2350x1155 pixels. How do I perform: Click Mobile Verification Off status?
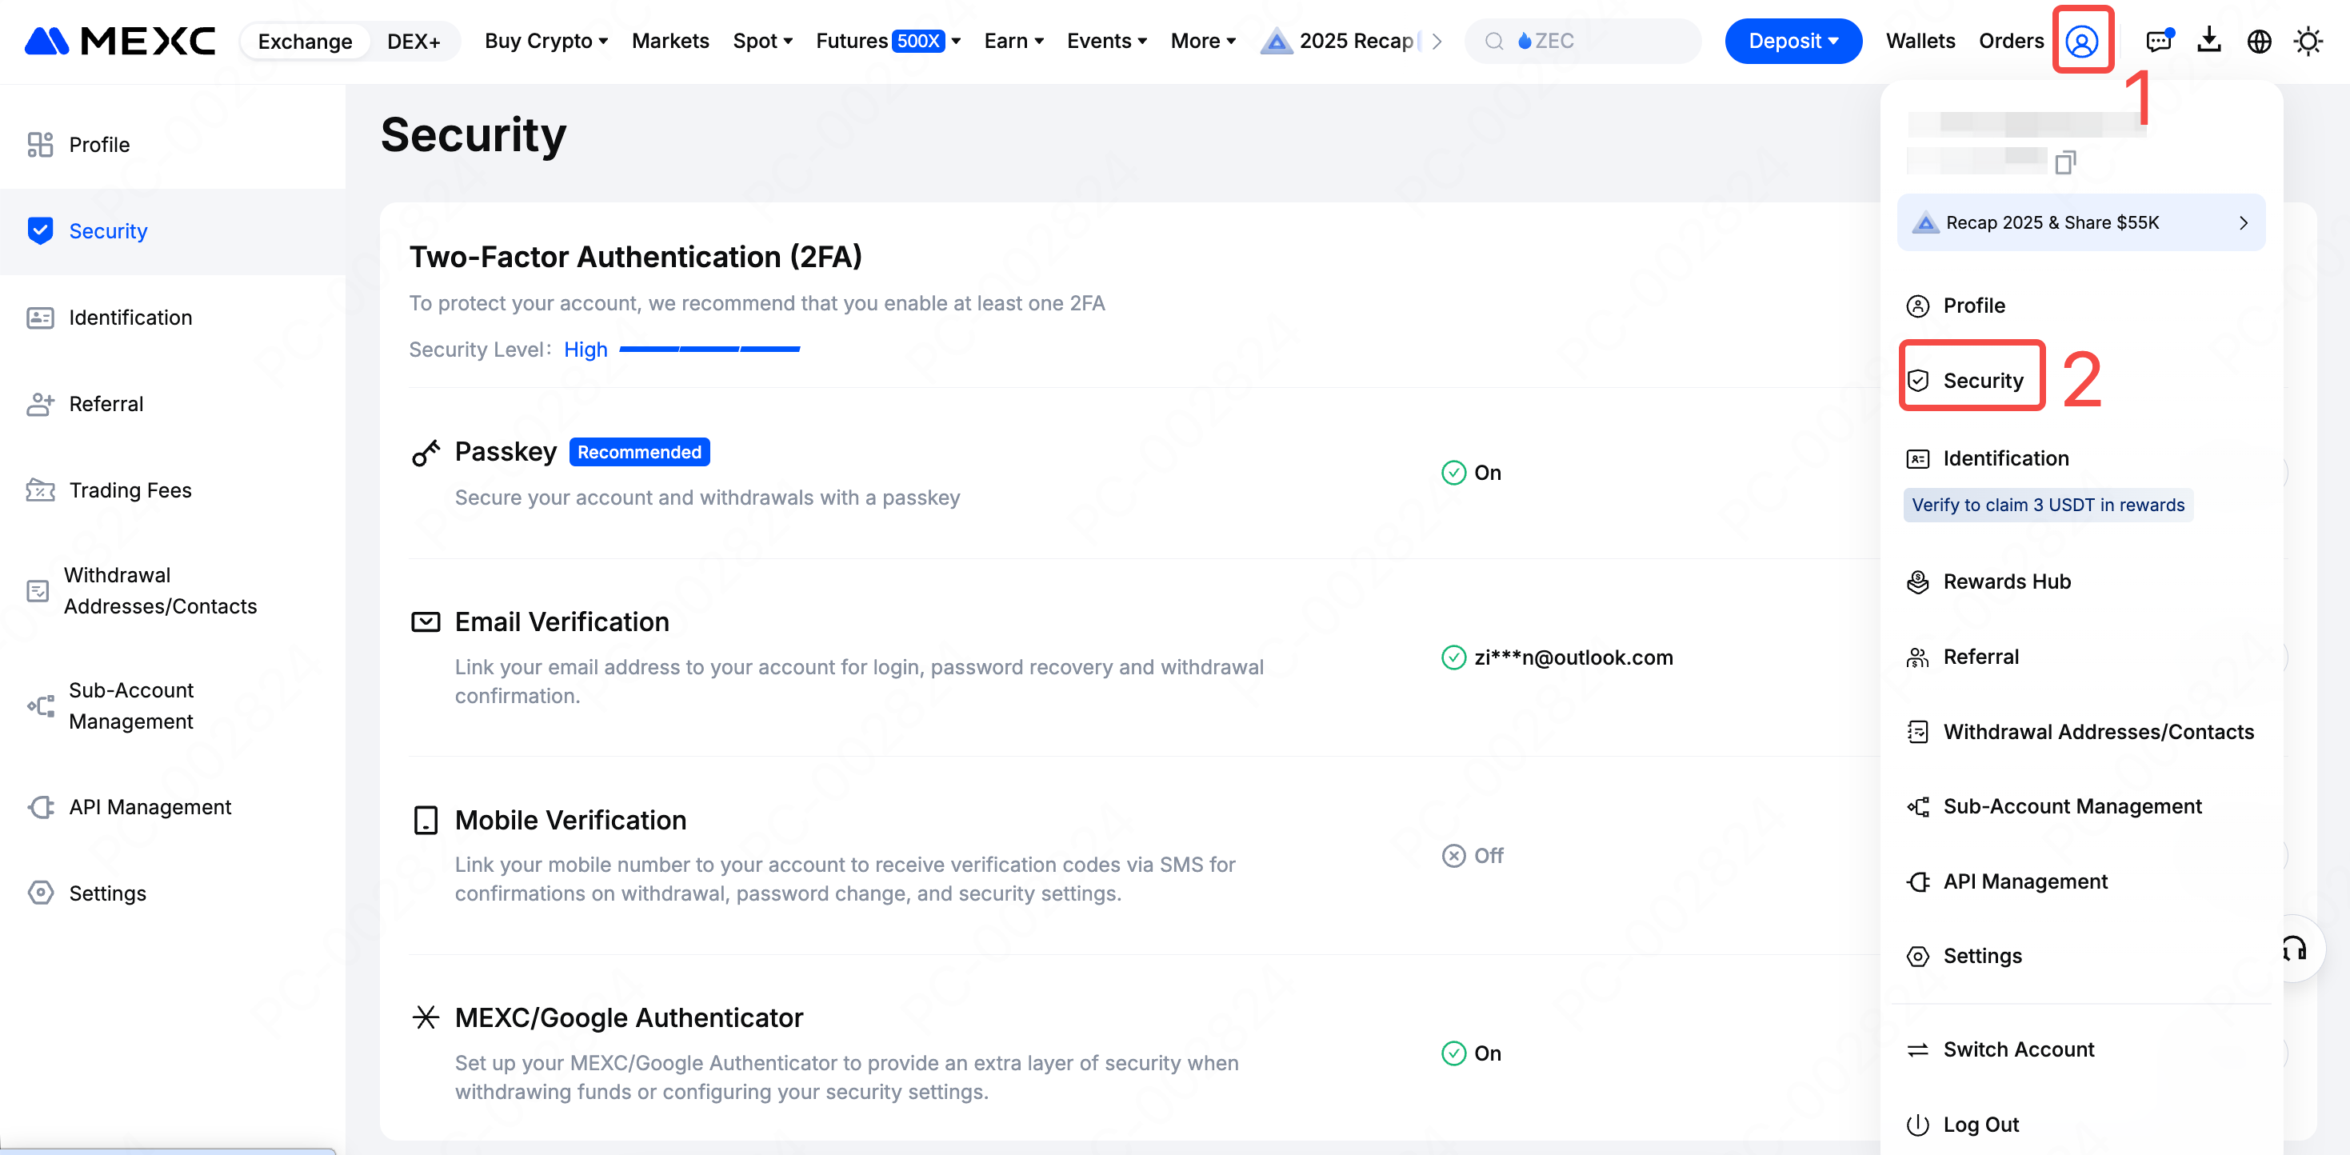pos(1473,856)
